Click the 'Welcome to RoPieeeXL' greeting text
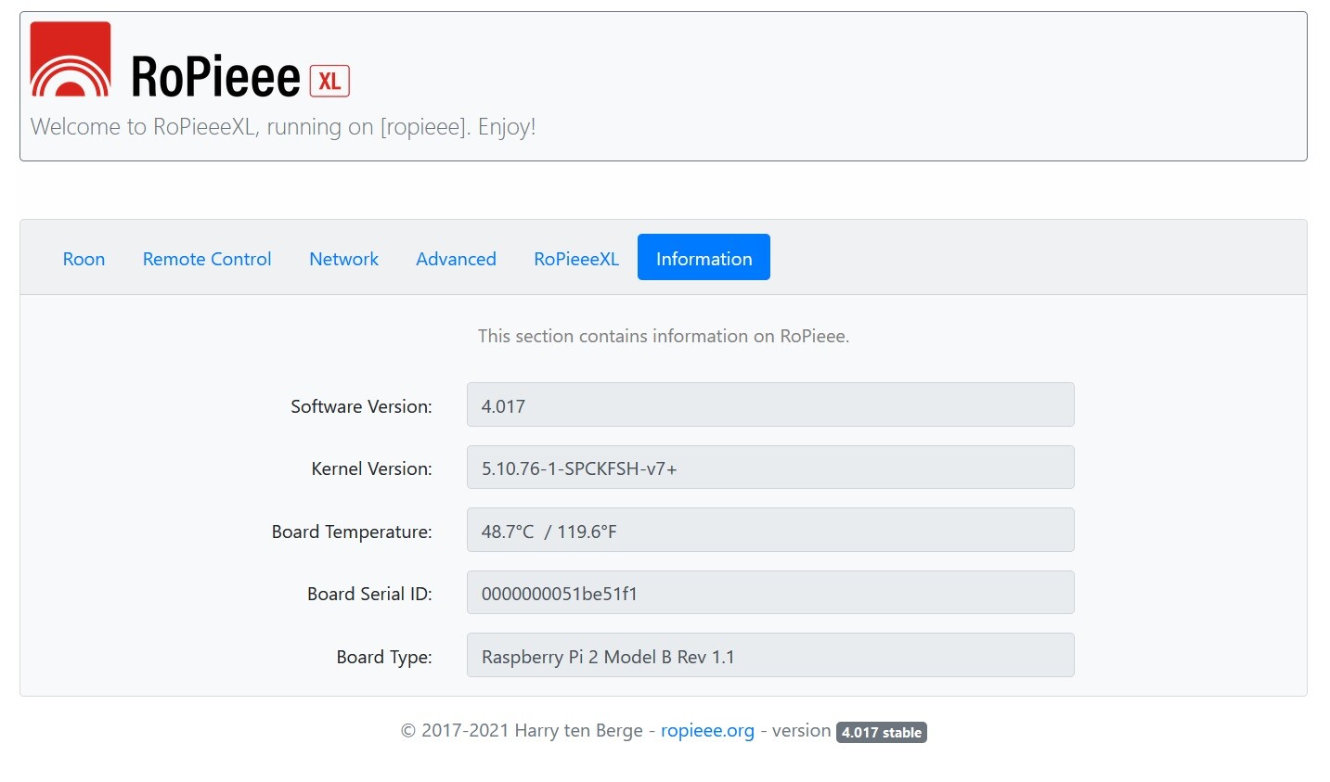 click(x=283, y=127)
